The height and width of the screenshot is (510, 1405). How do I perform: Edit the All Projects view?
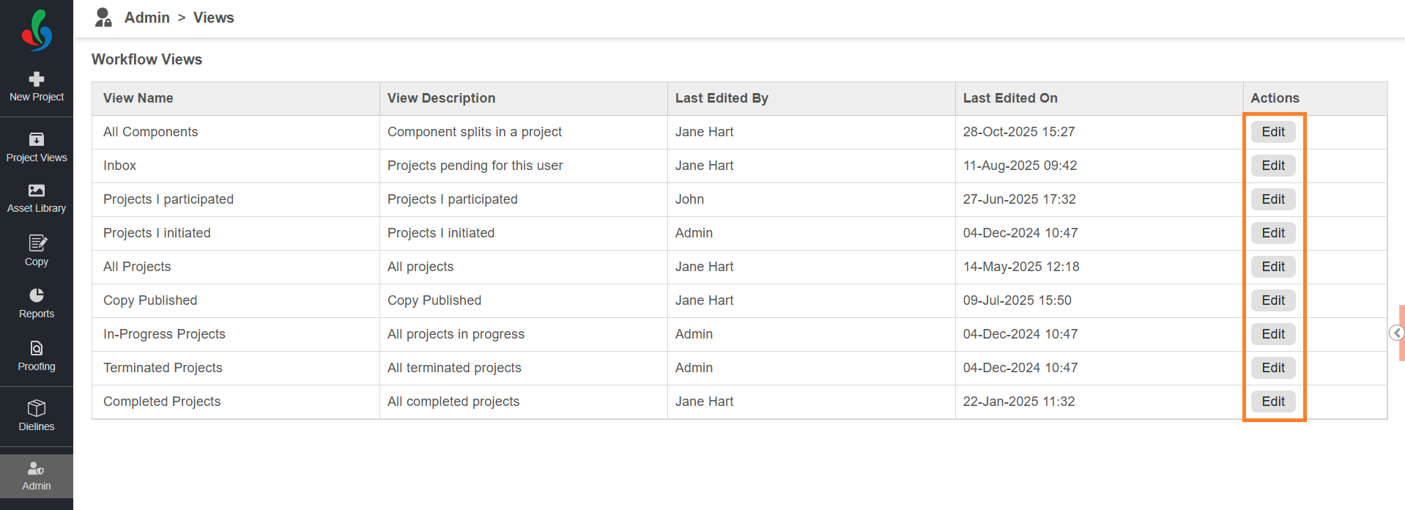pyautogui.click(x=1273, y=267)
